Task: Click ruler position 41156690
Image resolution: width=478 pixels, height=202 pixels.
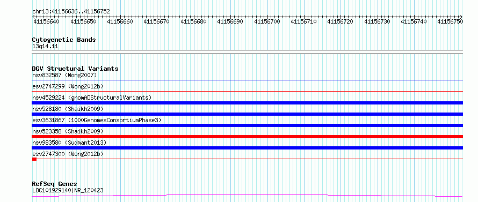Action: coord(230,21)
